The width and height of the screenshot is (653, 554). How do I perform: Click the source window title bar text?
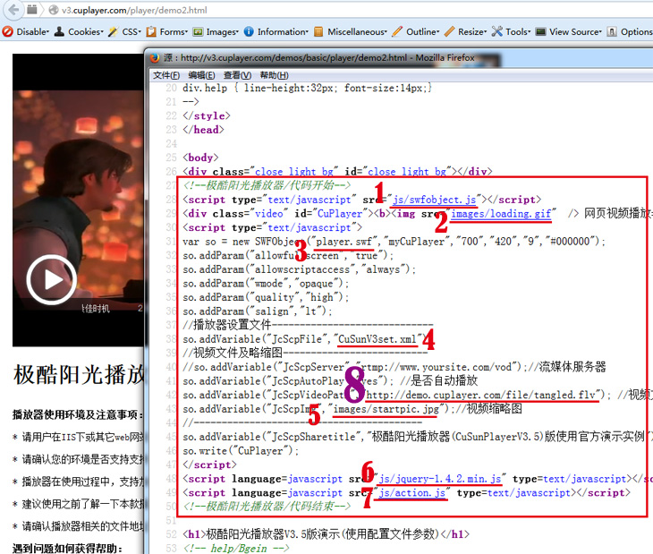(x=319, y=58)
